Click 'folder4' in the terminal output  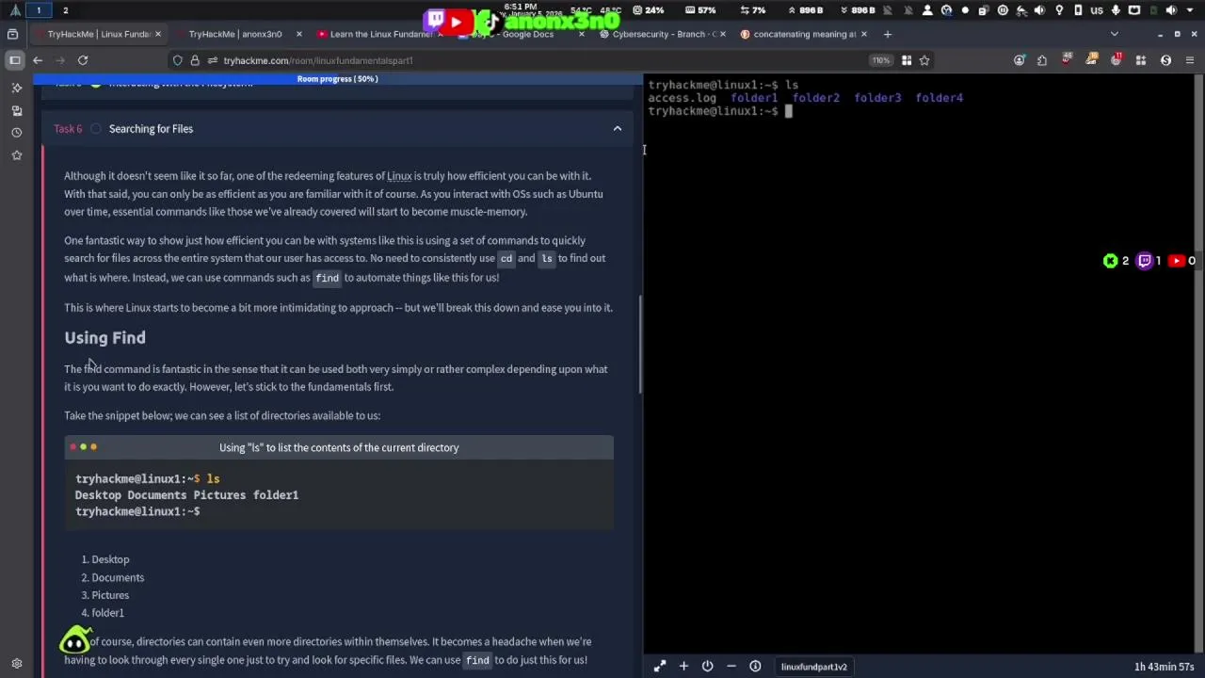coord(939,98)
